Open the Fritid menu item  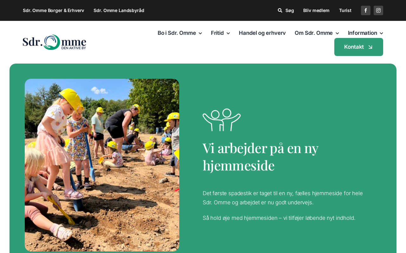click(x=217, y=33)
